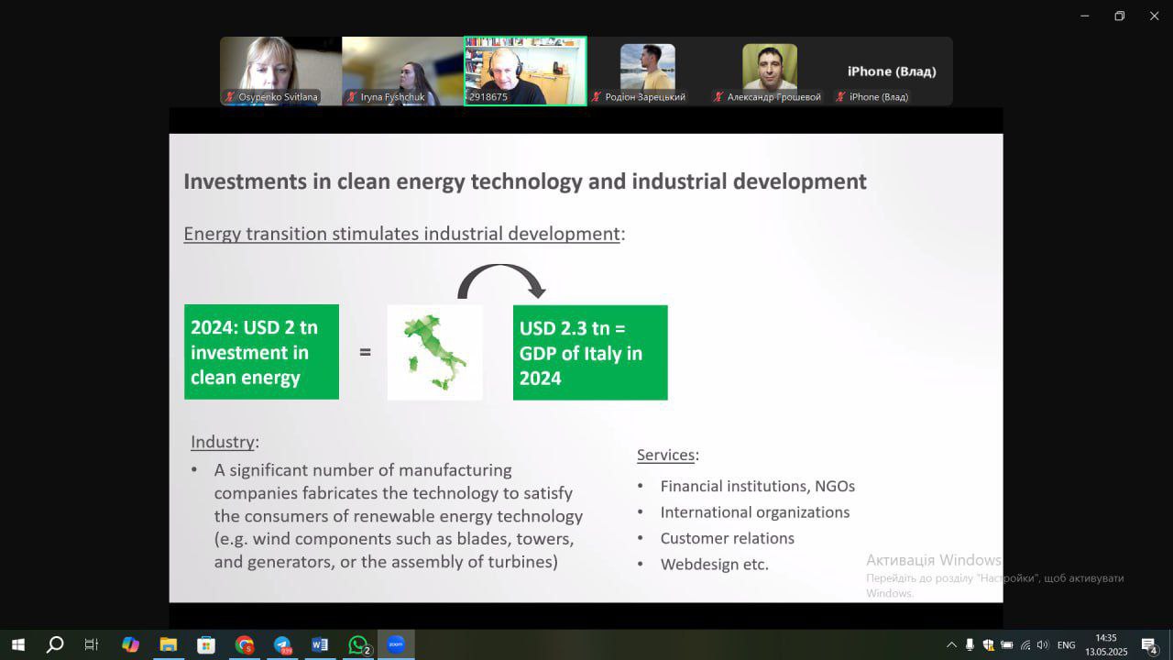Open Telegram from the taskbar
The height and width of the screenshot is (660, 1173).
[282, 644]
